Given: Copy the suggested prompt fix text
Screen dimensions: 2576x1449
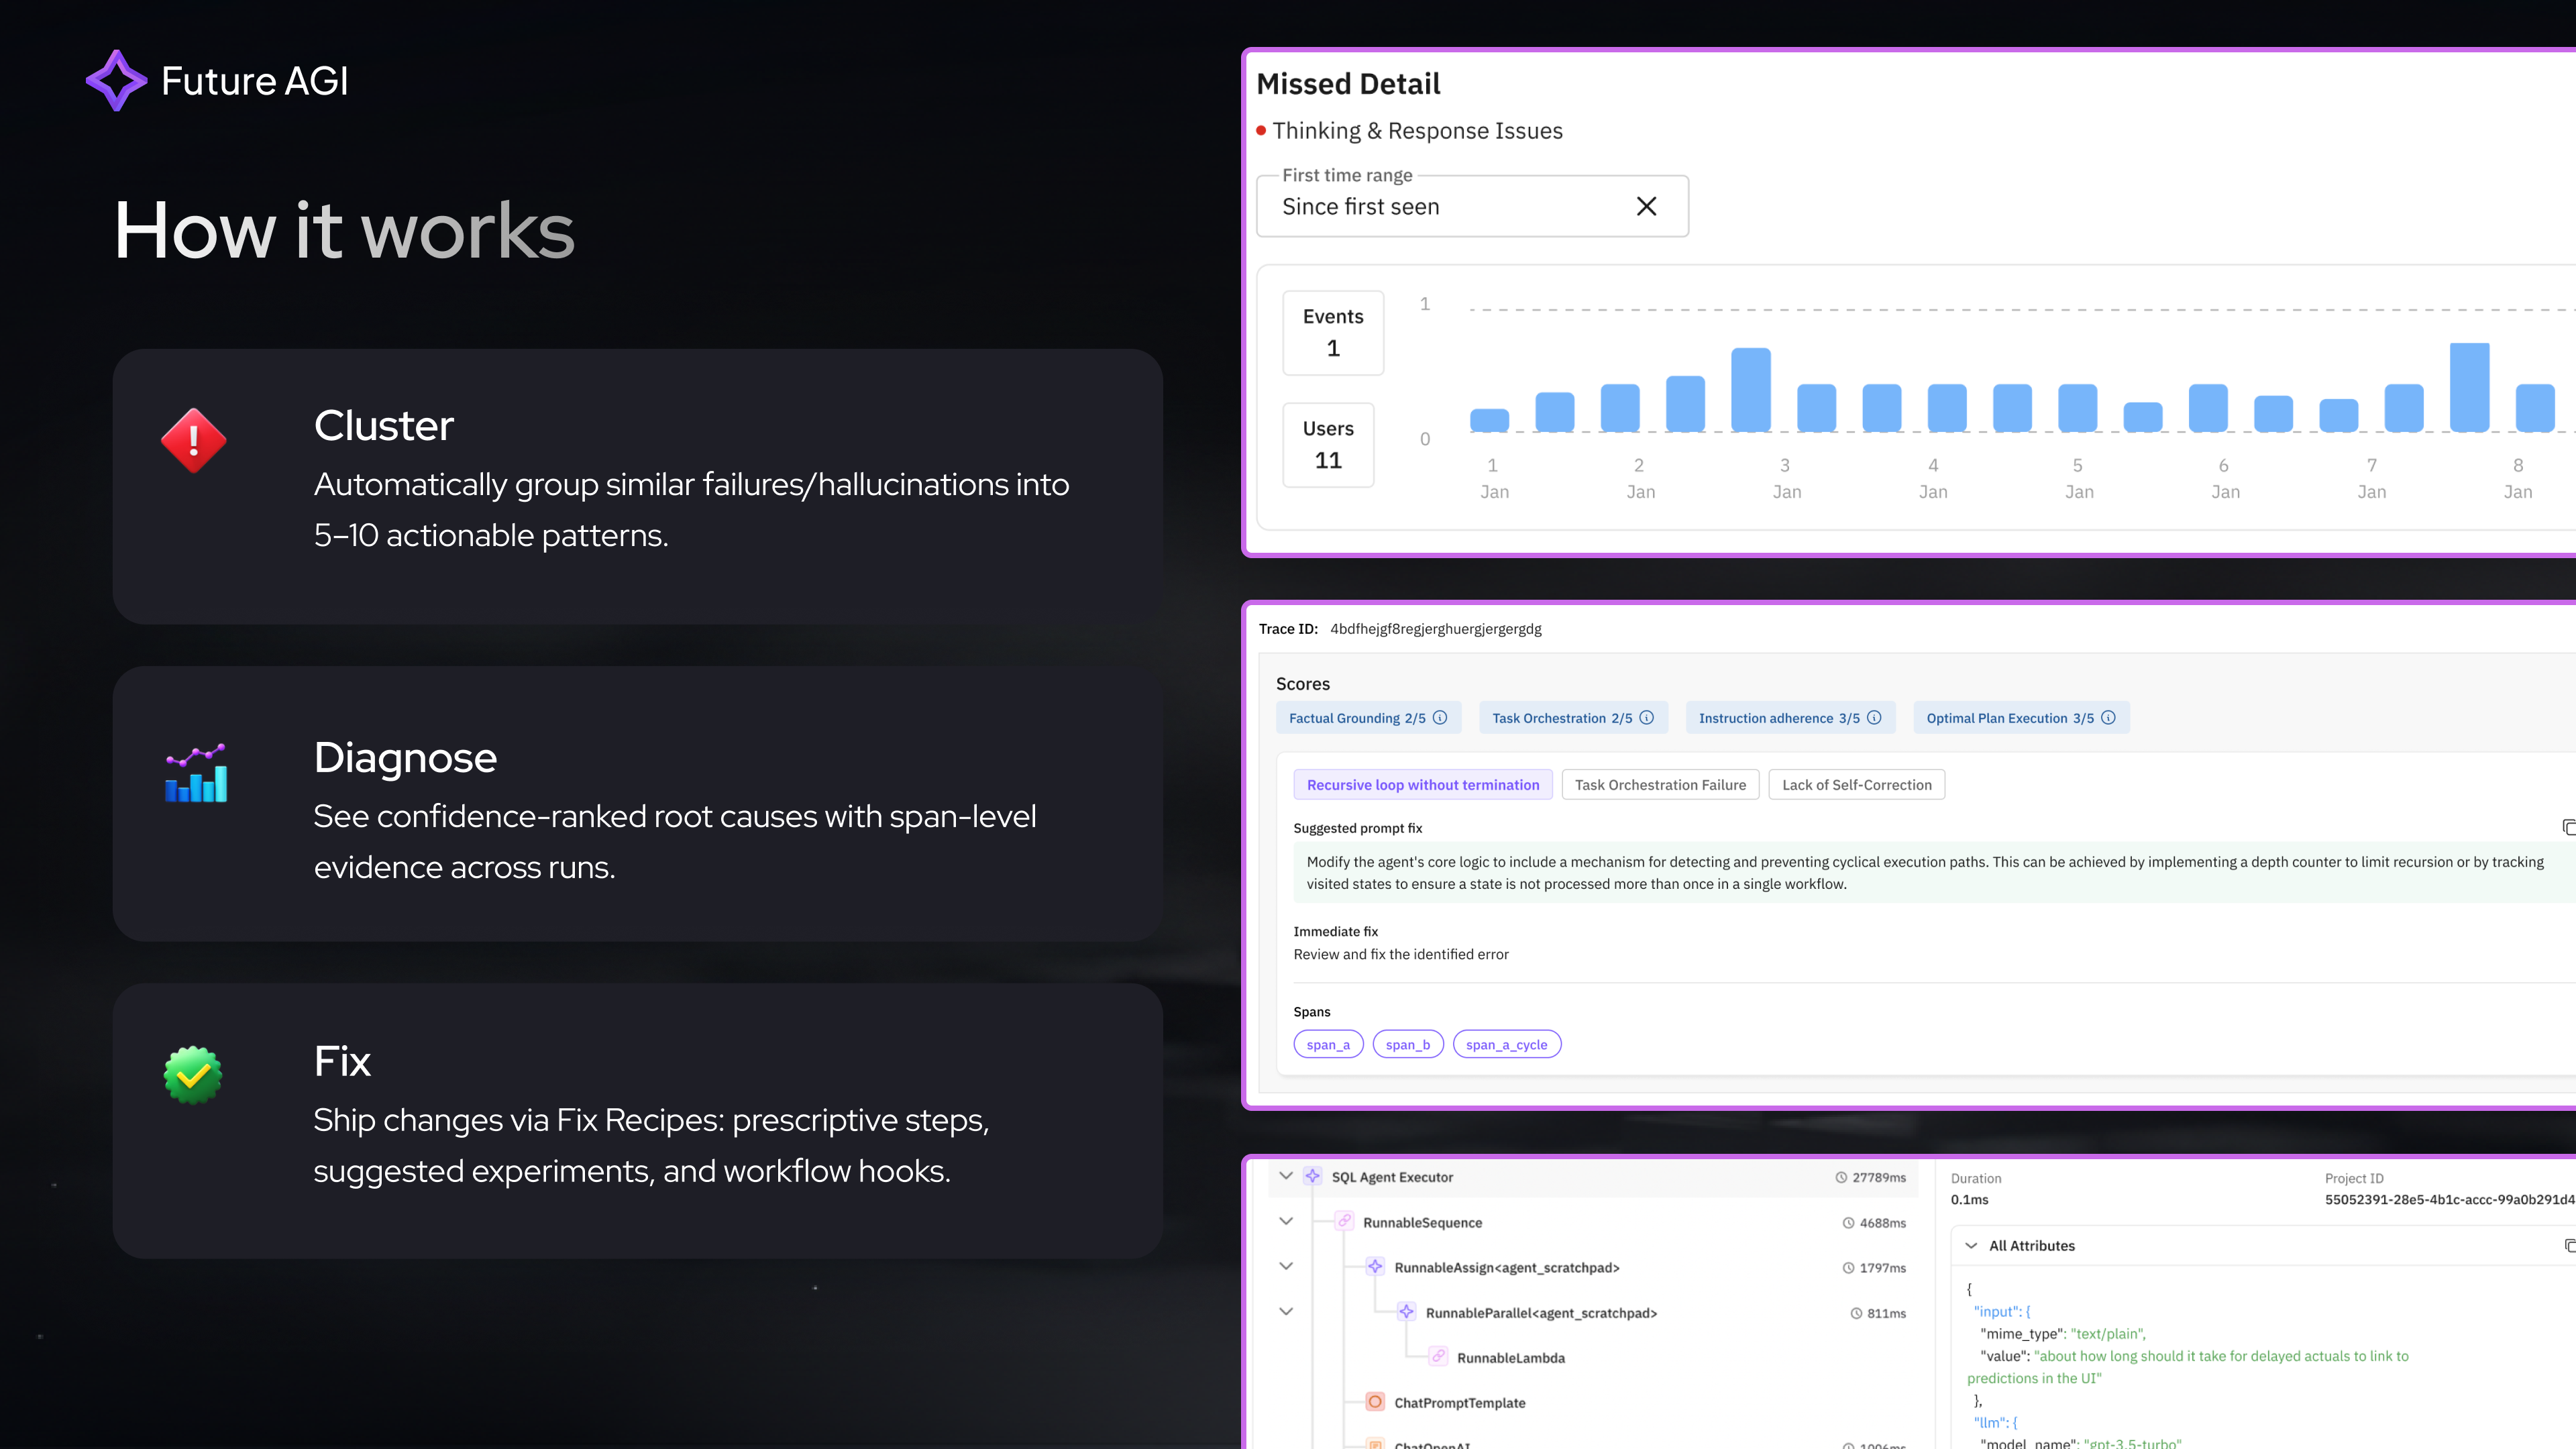Looking at the screenshot, I should [x=2568, y=827].
